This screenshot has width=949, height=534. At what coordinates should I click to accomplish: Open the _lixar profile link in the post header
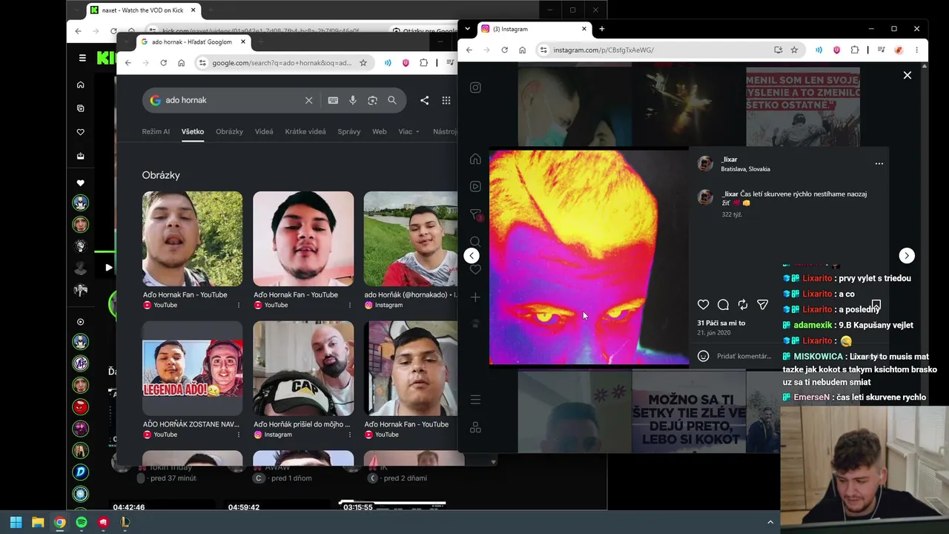pos(730,159)
